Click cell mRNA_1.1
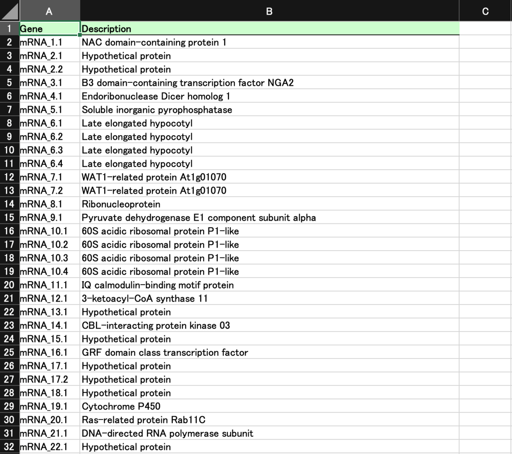Viewport: 512px width, 454px height. coord(49,42)
